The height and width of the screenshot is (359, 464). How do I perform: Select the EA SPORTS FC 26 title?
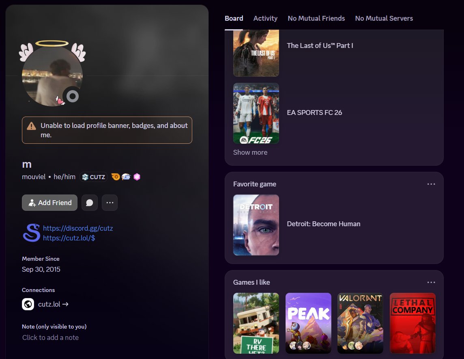pos(314,112)
